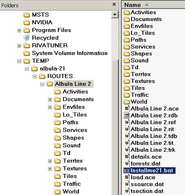Image resolution: width=185 pixels, height=195 pixels.
Task: Select the Lo_Tiles folder in tree
Action: (75, 114)
